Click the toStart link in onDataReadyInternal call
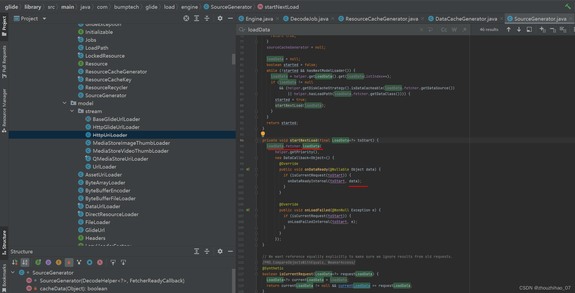The image size is (575, 293). pyautogui.click(x=337, y=181)
